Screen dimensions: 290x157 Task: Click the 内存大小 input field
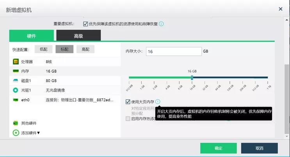click(x=173, y=52)
